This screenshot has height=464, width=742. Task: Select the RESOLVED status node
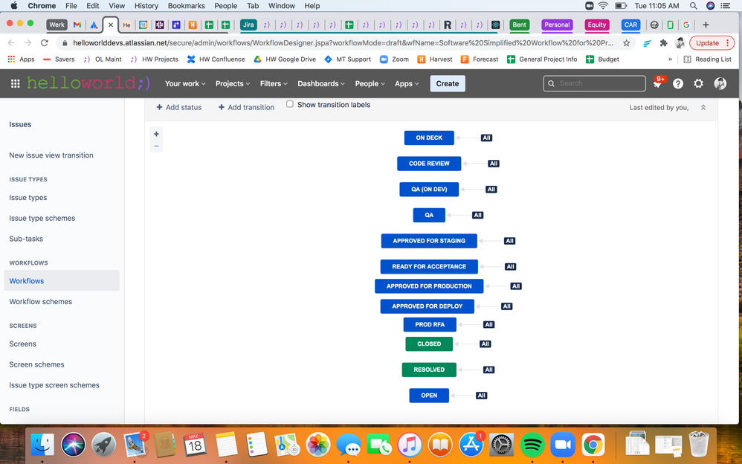click(x=429, y=370)
